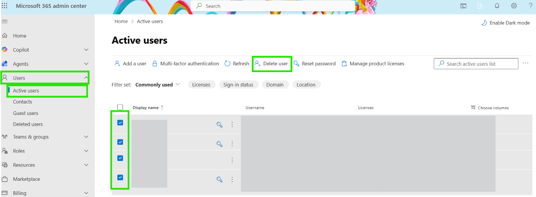Open Multi-factor authentication
The width and height of the screenshot is (536, 197).
click(x=185, y=64)
